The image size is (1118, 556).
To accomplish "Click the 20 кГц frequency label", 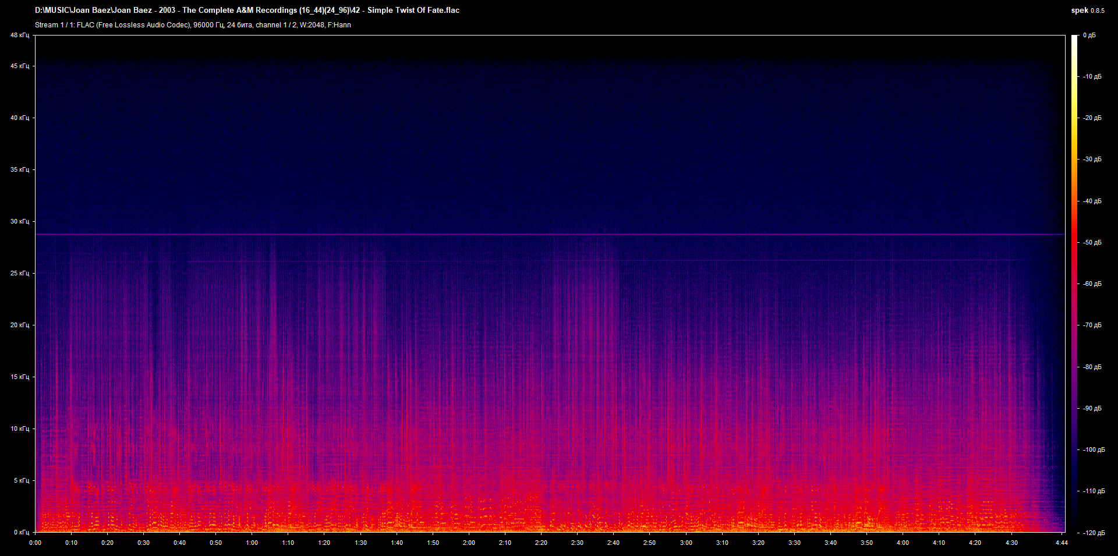I will [19, 325].
